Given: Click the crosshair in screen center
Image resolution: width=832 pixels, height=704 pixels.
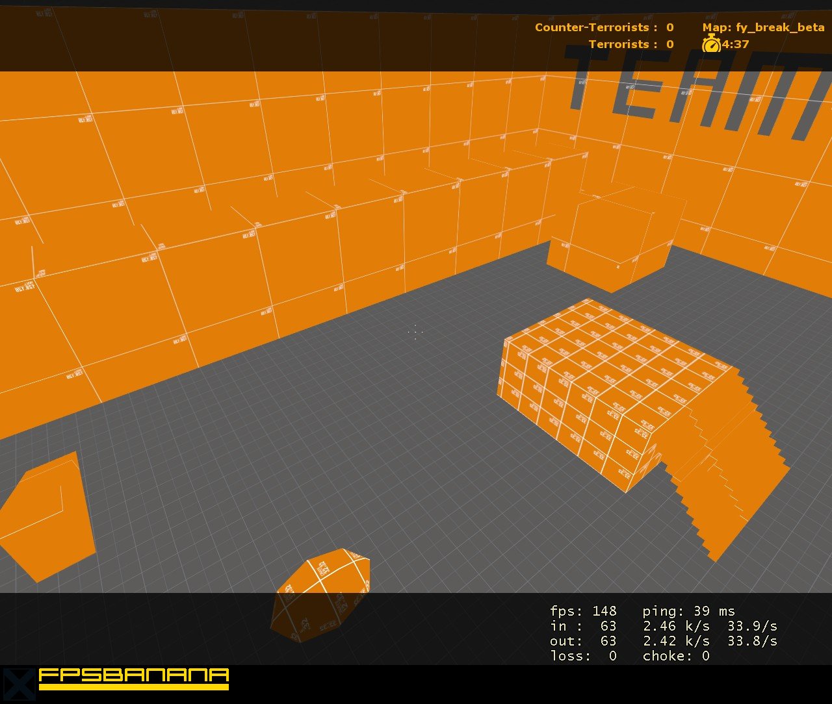Looking at the screenshot, I should tap(415, 333).
